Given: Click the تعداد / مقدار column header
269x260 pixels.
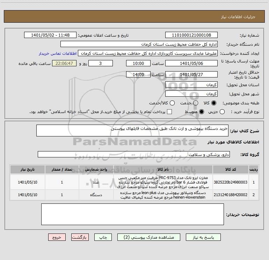Looking at the screenshot, I should coord(62,170).
